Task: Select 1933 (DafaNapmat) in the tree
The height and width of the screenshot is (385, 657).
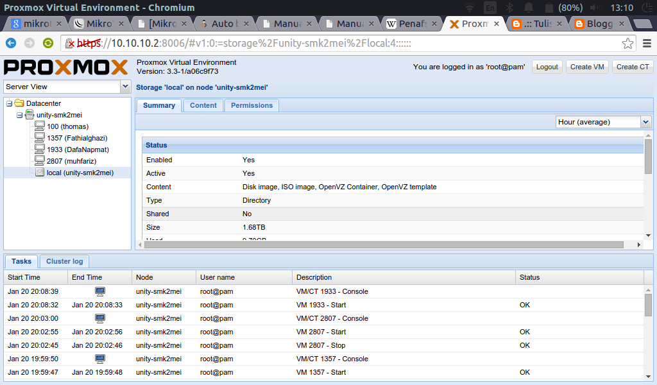Action: pos(78,150)
